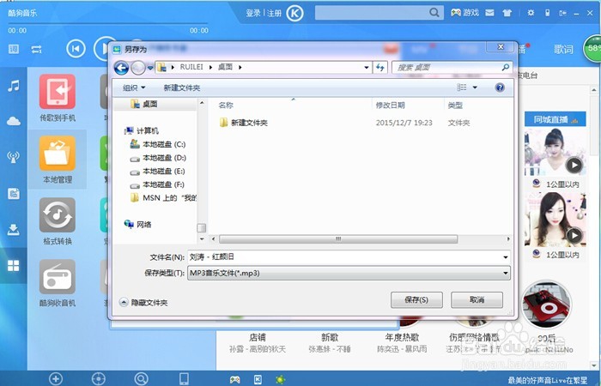Click the 注册 register link

(x=275, y=13)
